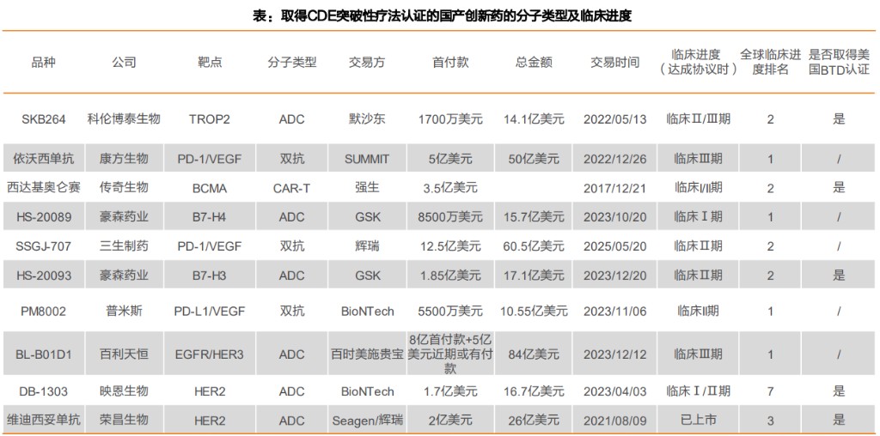Click the CAR-T molecule type cell

coord(292,189)
